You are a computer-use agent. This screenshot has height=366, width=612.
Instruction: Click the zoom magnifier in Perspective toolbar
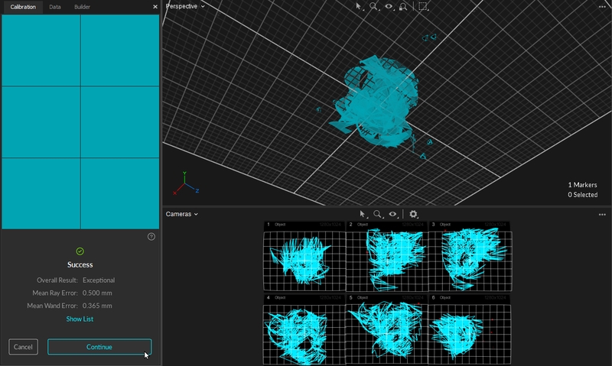[374, 6]
